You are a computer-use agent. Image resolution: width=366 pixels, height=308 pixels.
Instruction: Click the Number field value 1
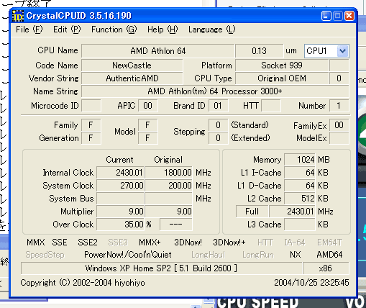pyautogui.click(x=339, y=106)
